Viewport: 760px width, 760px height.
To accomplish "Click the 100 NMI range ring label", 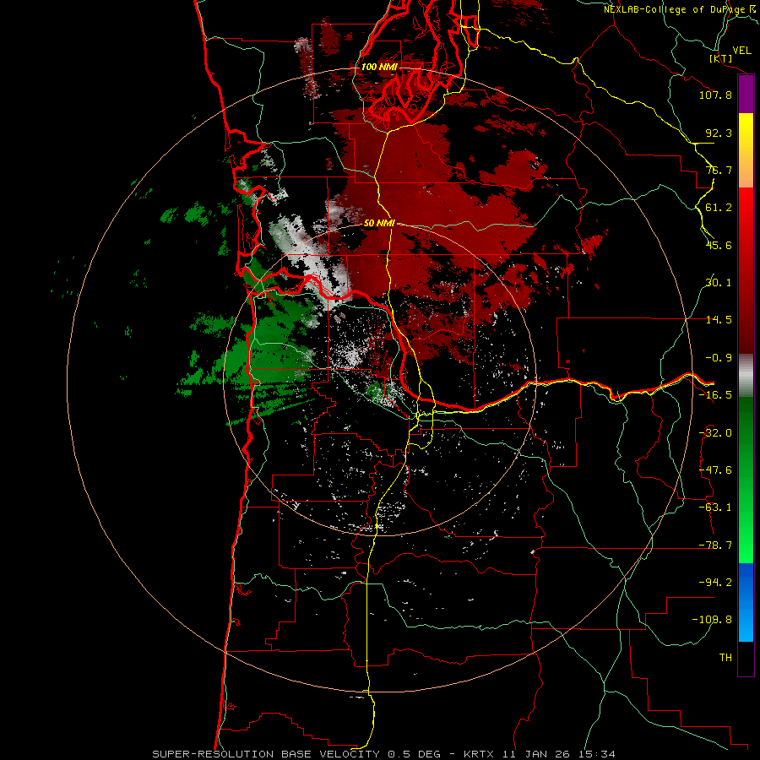I will click(379, 67).
